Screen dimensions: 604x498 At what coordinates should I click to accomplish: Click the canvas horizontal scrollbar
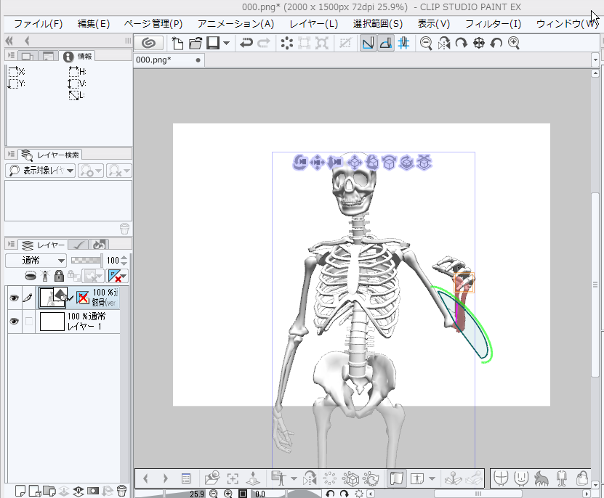coord(478,494)
